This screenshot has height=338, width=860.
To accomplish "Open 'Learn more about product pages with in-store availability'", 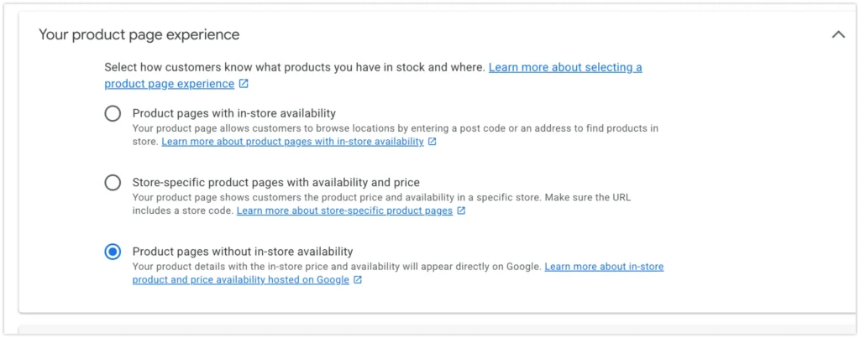I will point(292,142).
